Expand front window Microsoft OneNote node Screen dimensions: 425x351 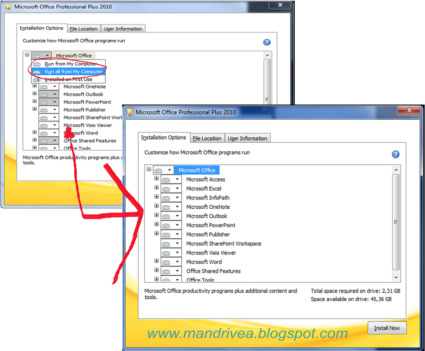(x=157, y=206)
